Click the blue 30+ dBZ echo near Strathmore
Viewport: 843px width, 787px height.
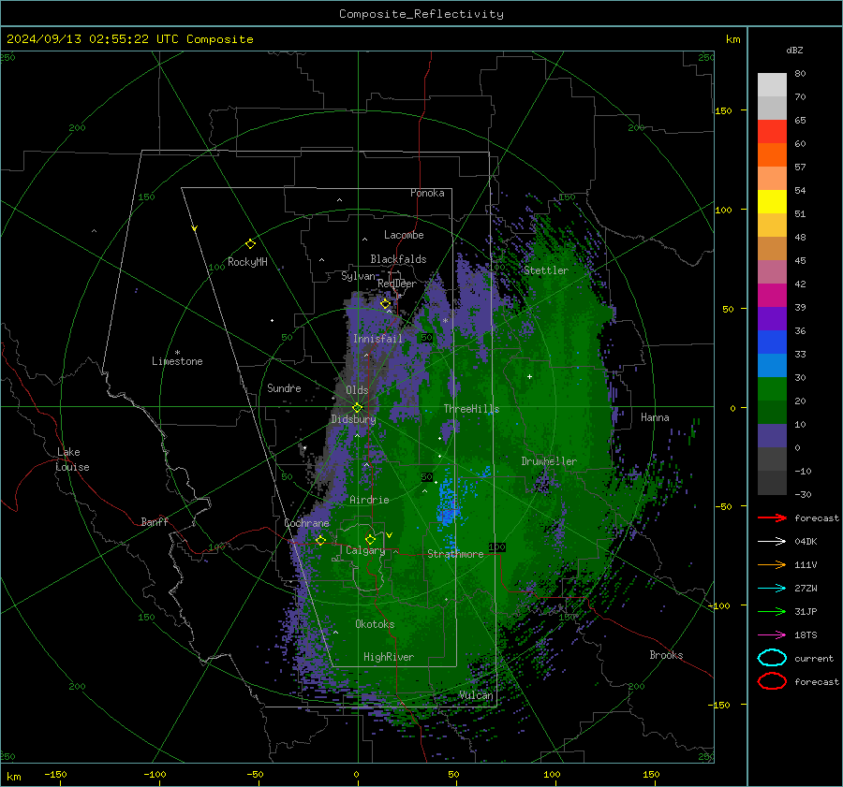point(448,503)
